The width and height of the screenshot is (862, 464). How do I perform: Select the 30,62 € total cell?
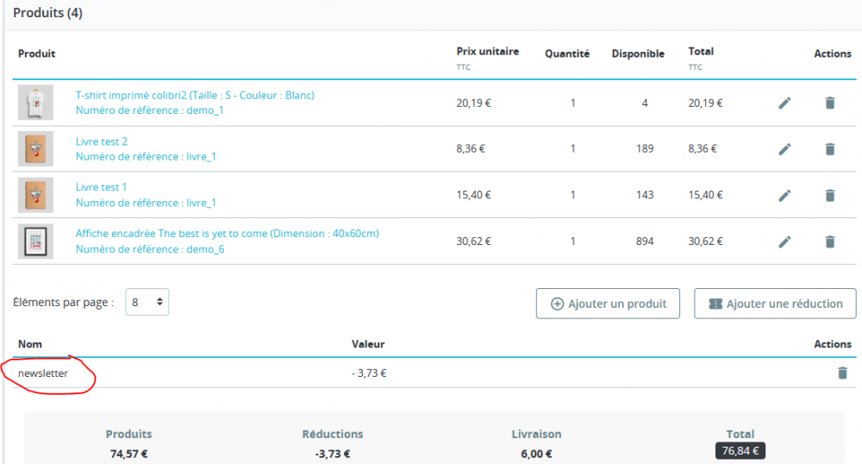705,241
